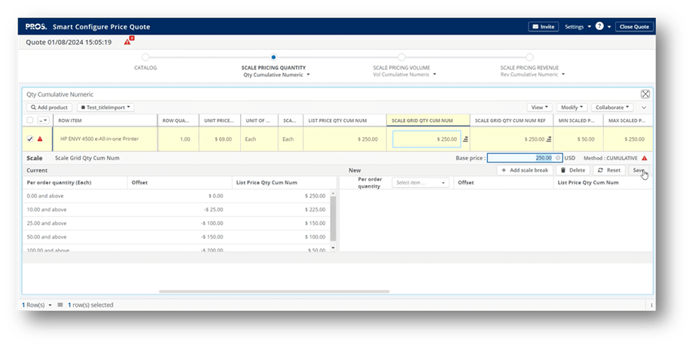Click the Method CUMULATIVE warning icon
692x347 pixels.
(645, 158)
